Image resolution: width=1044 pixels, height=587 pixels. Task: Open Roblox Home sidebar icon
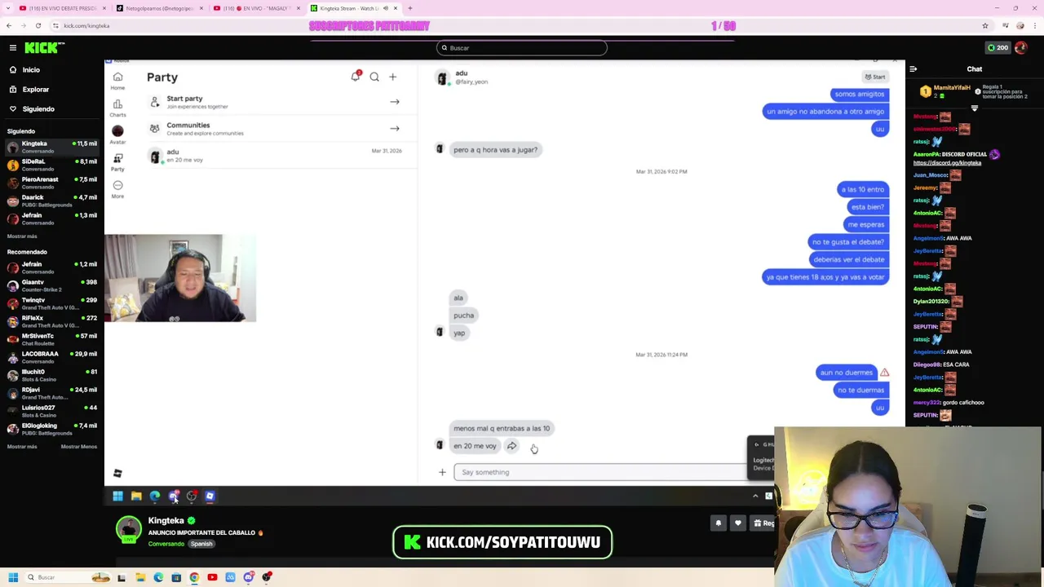117,82
